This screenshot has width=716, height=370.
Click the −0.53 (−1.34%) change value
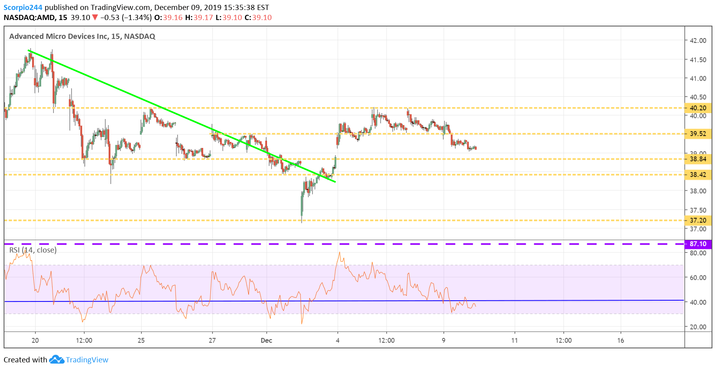click(x=126, y=18)
